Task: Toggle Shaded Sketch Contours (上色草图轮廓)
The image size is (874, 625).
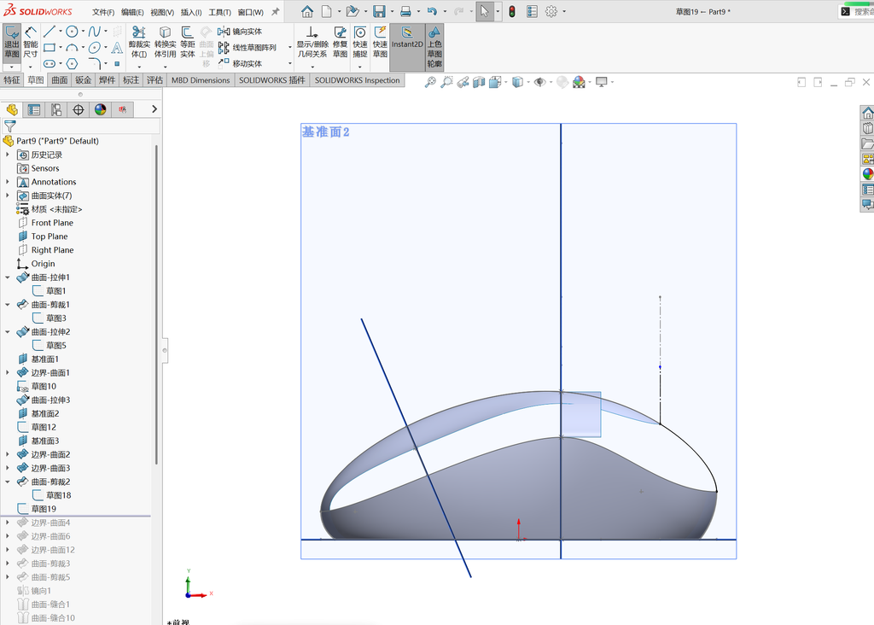Action: pos(434,47)
